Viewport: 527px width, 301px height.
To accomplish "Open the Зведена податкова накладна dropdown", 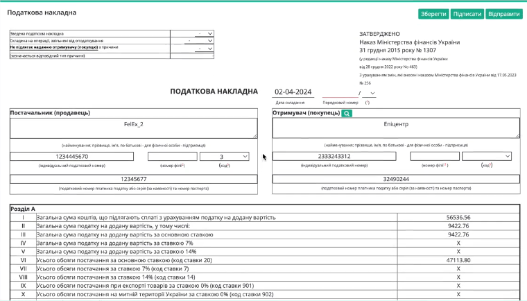I will [205, 33].
